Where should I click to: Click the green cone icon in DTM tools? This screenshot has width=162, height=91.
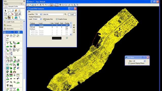click(11, 71)
